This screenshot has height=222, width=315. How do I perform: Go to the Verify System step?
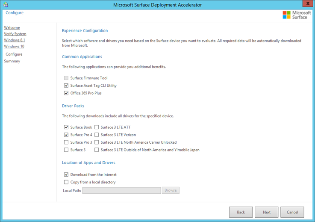(x=15, y=34)
